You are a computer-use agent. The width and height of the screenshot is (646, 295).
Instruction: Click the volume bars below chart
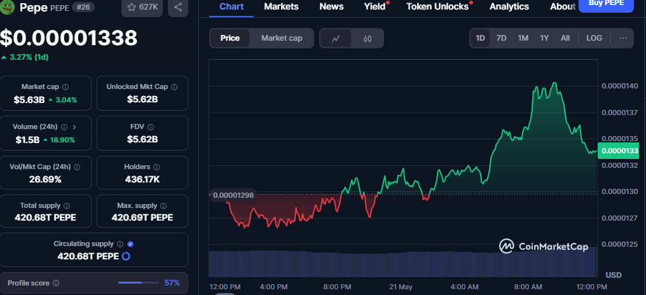click(x=403, y=264)
